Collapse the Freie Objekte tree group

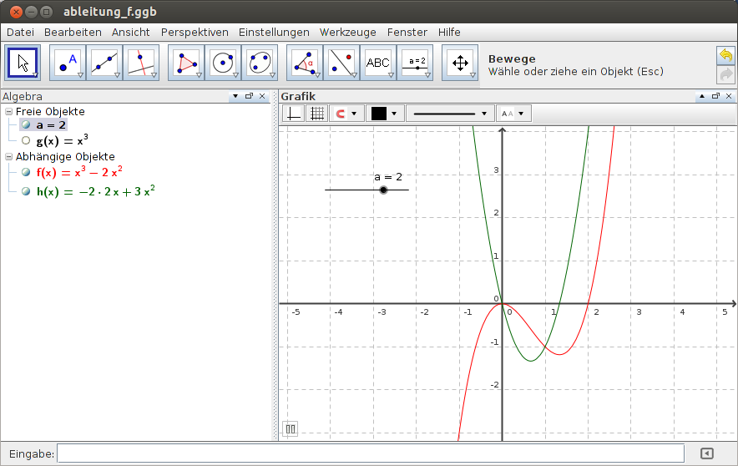(x=8, y=111)
